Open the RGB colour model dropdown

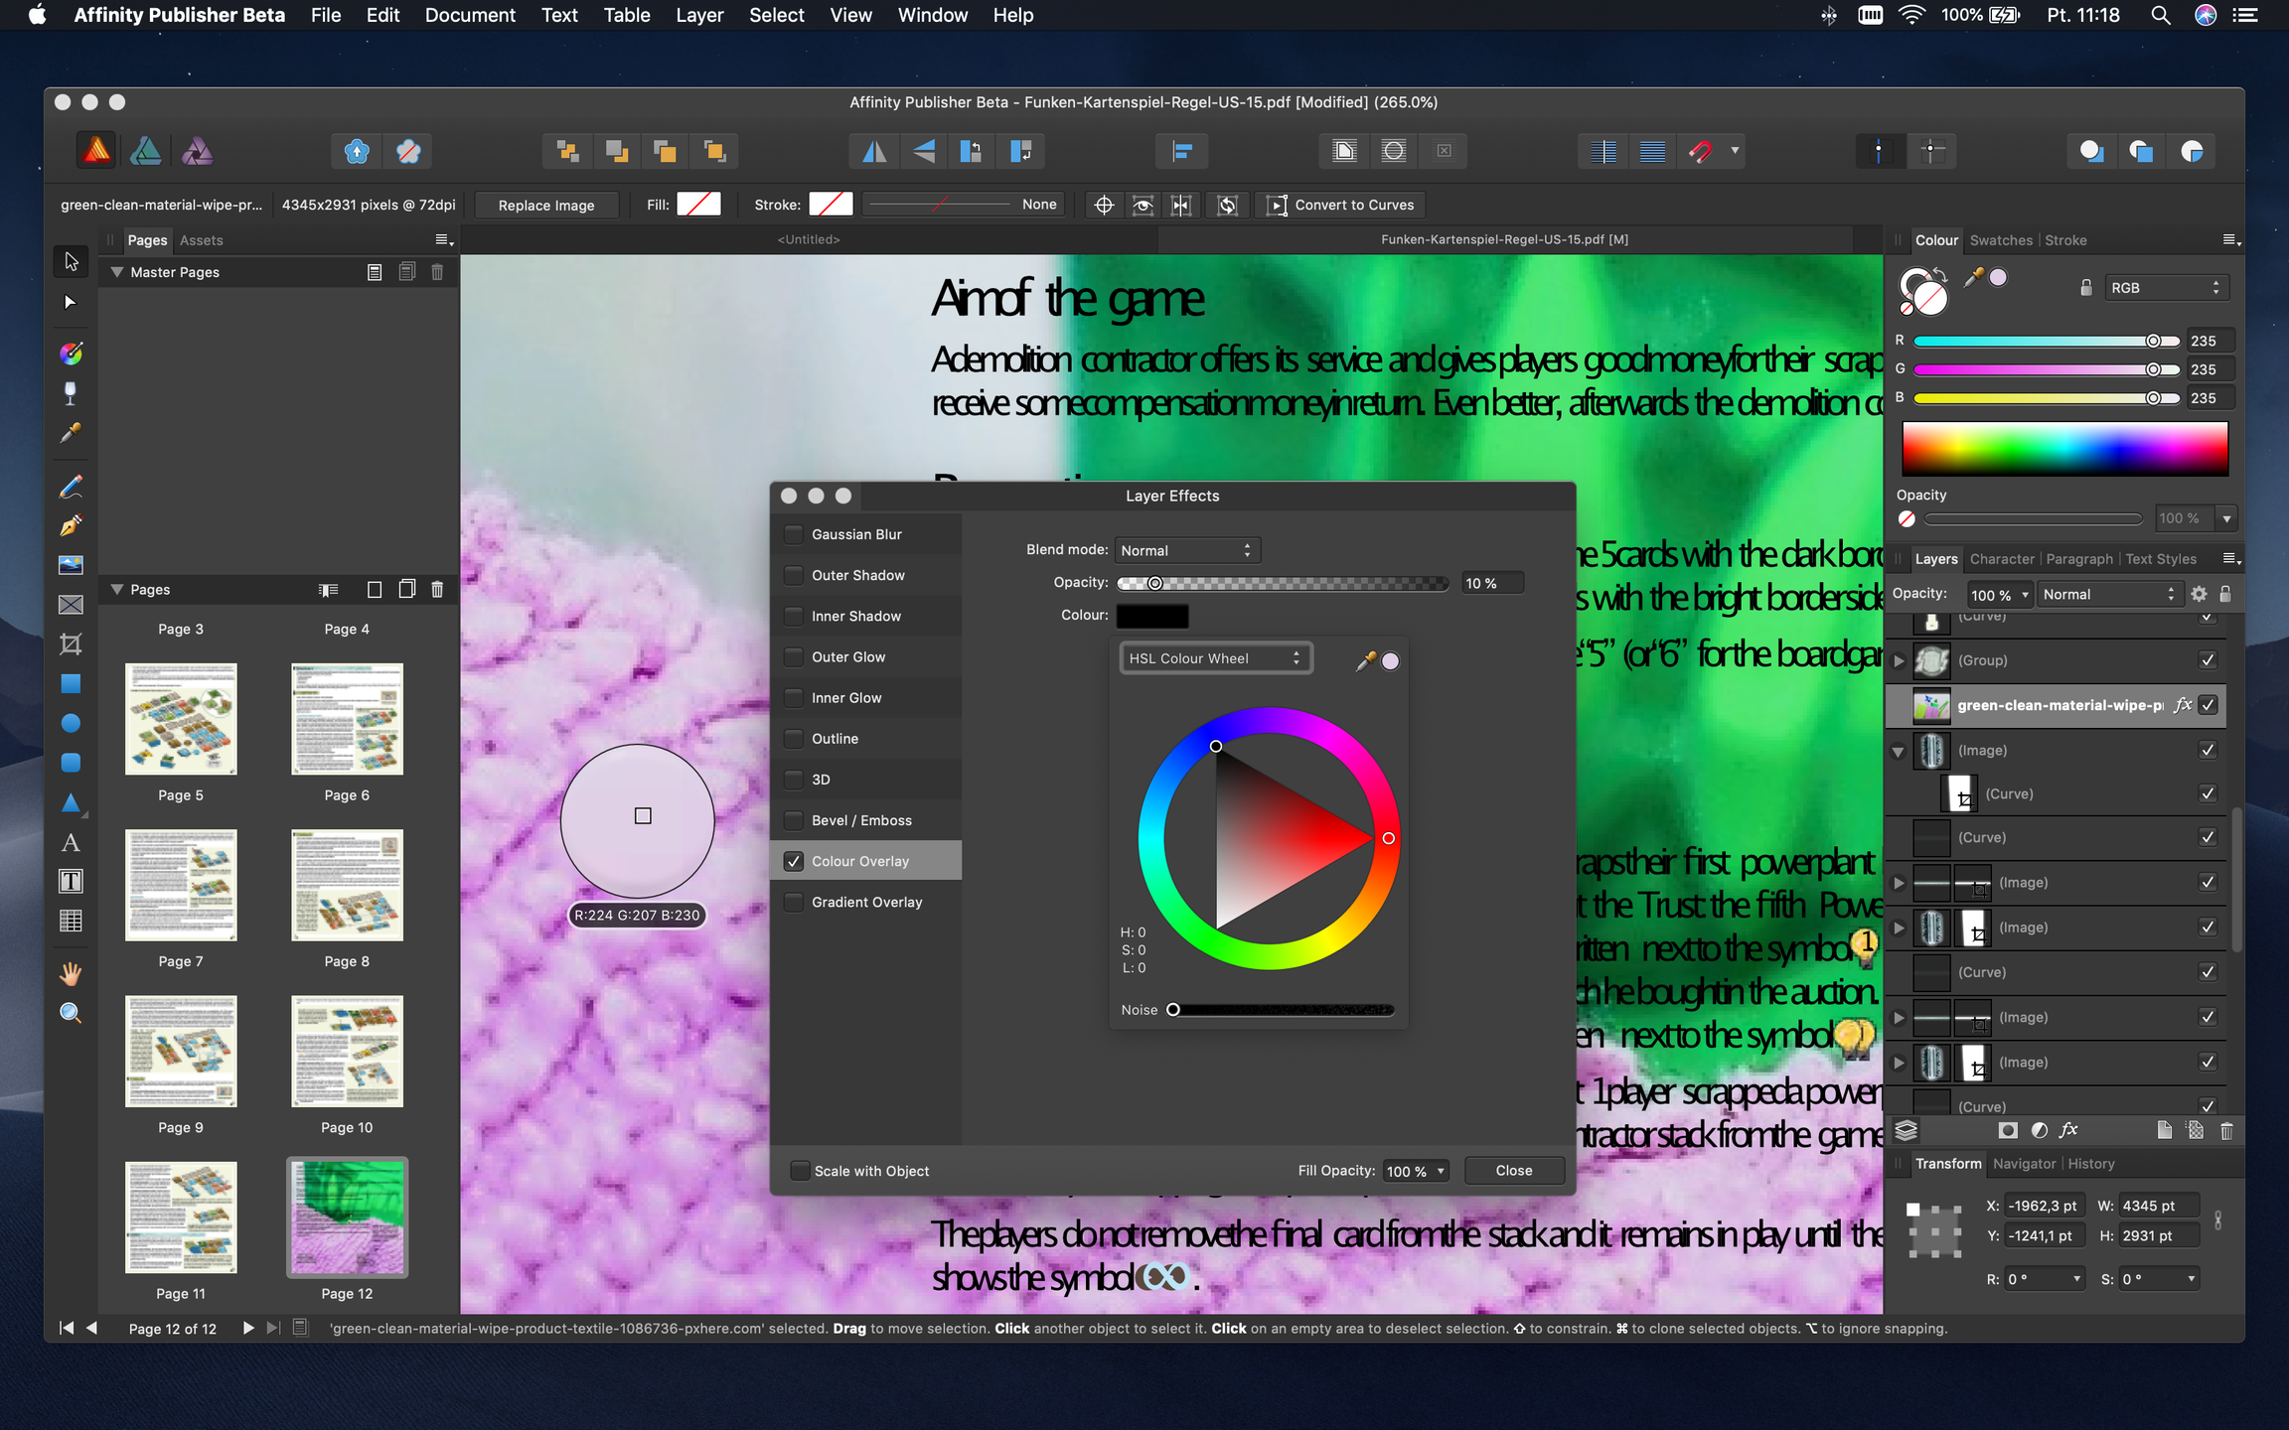(2166, 288)
